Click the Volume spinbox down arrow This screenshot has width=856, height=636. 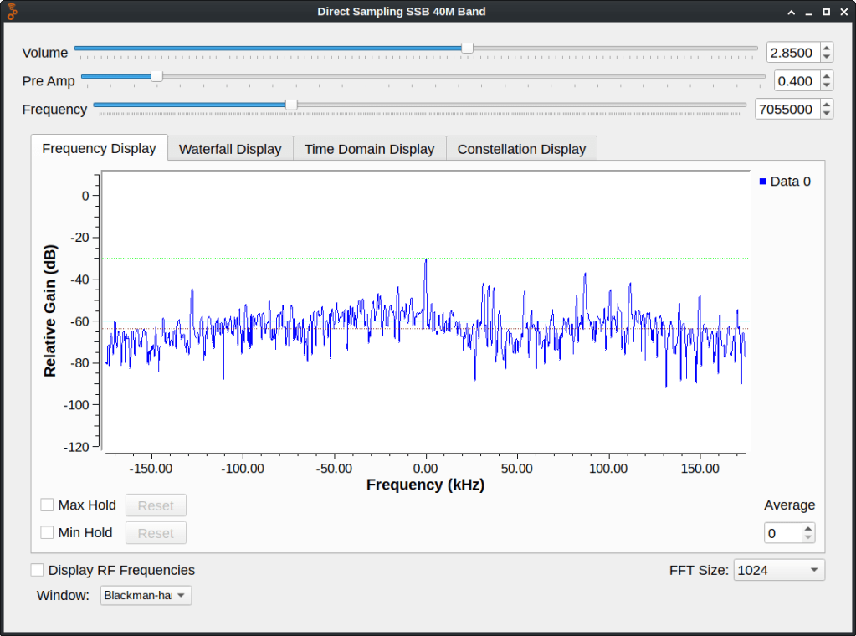tap(827, 57)
